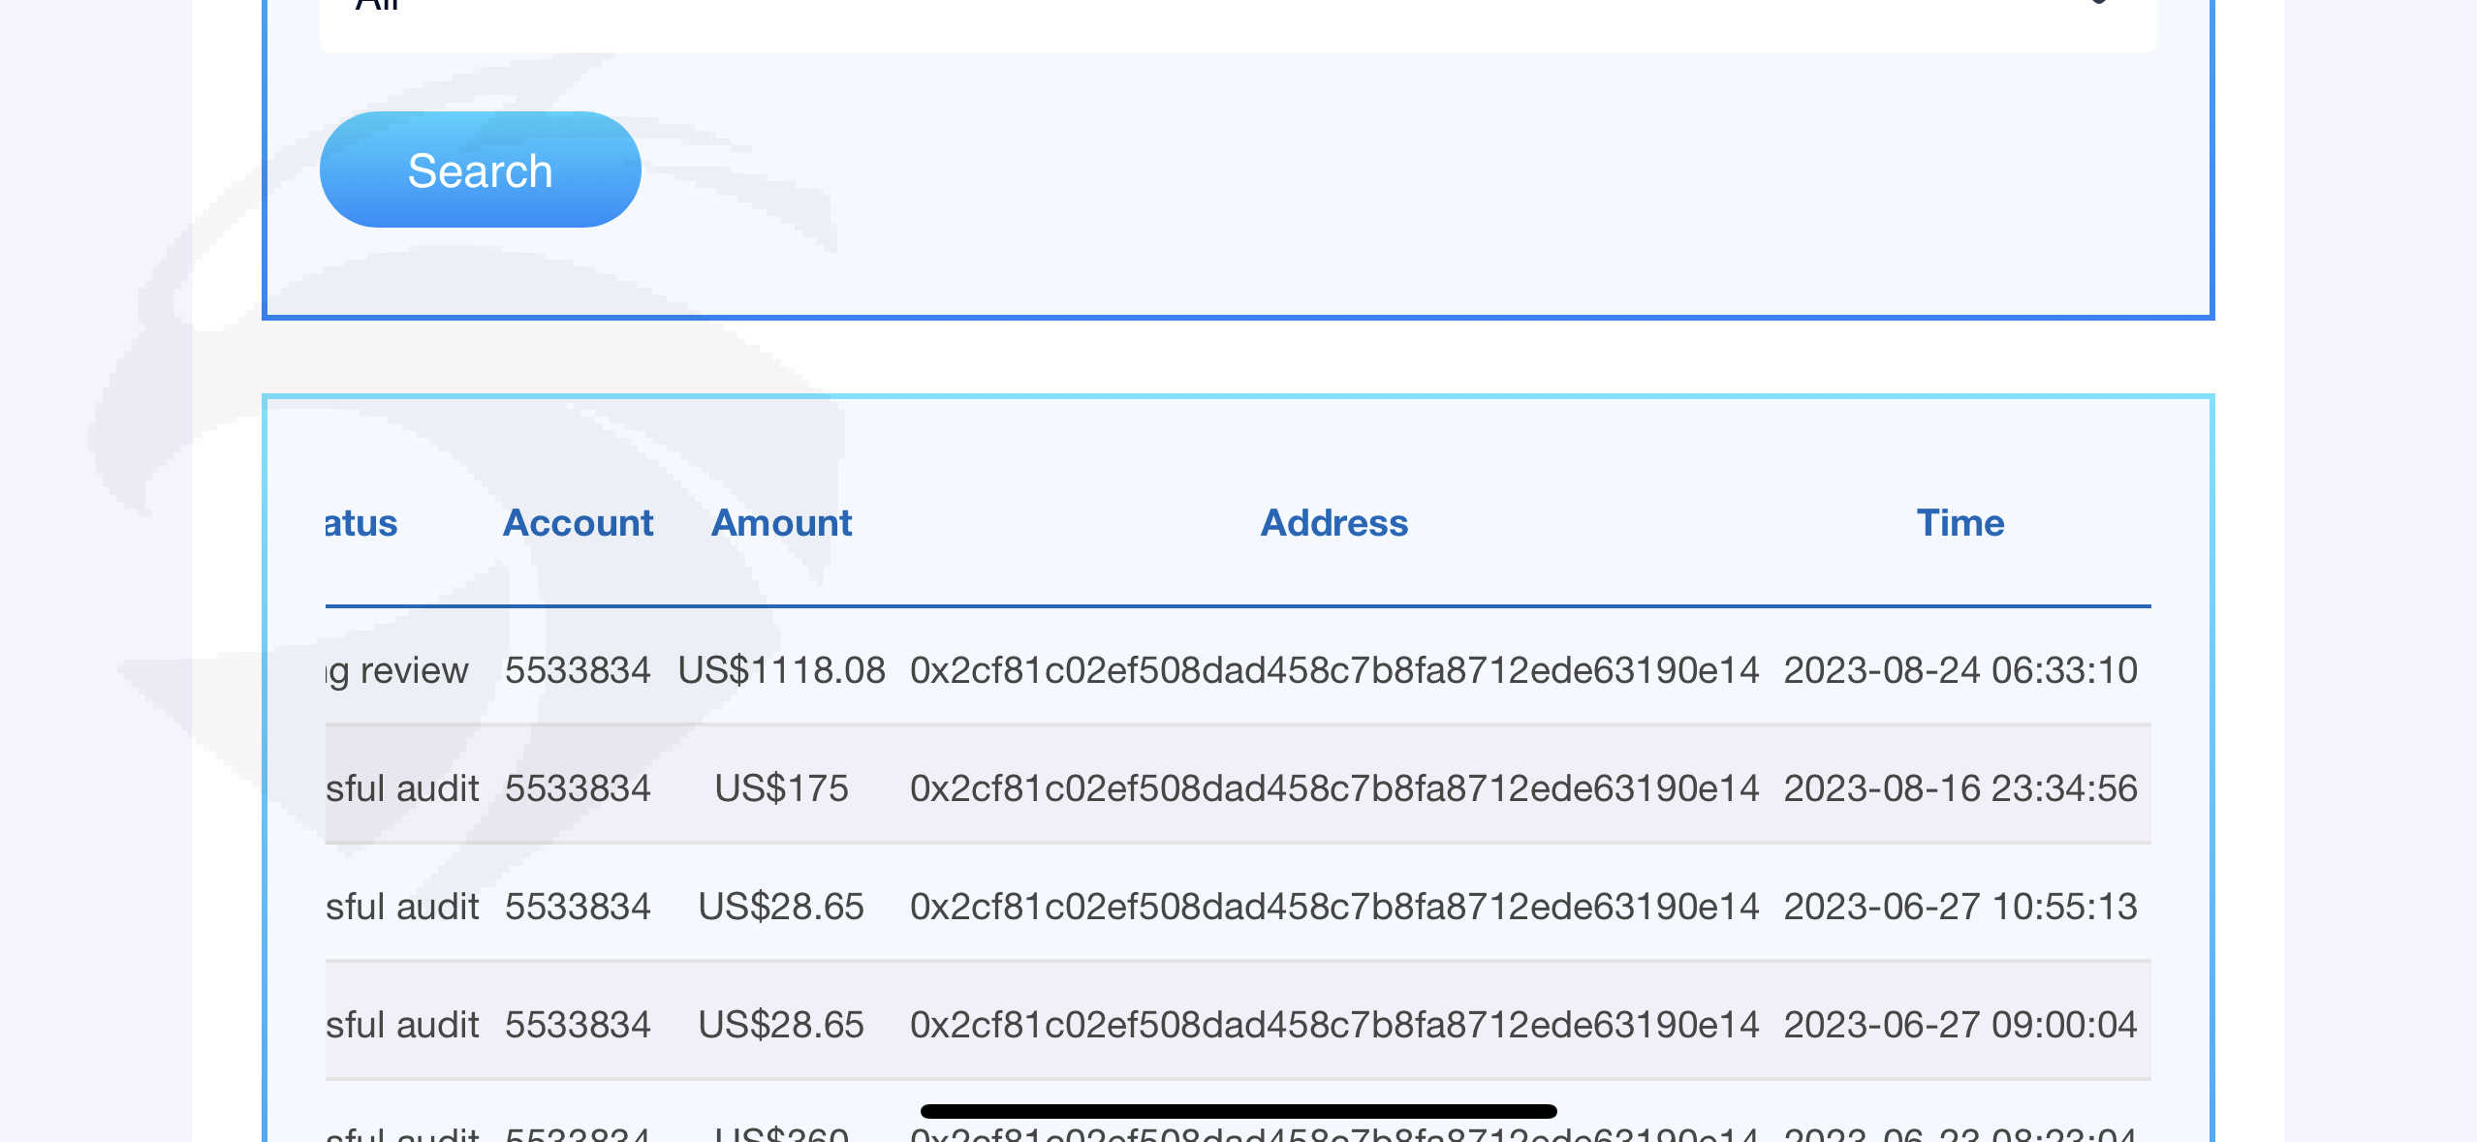Open the All filter dropdown field
Screen dimensions: 2477x1142
point(1238,19)
